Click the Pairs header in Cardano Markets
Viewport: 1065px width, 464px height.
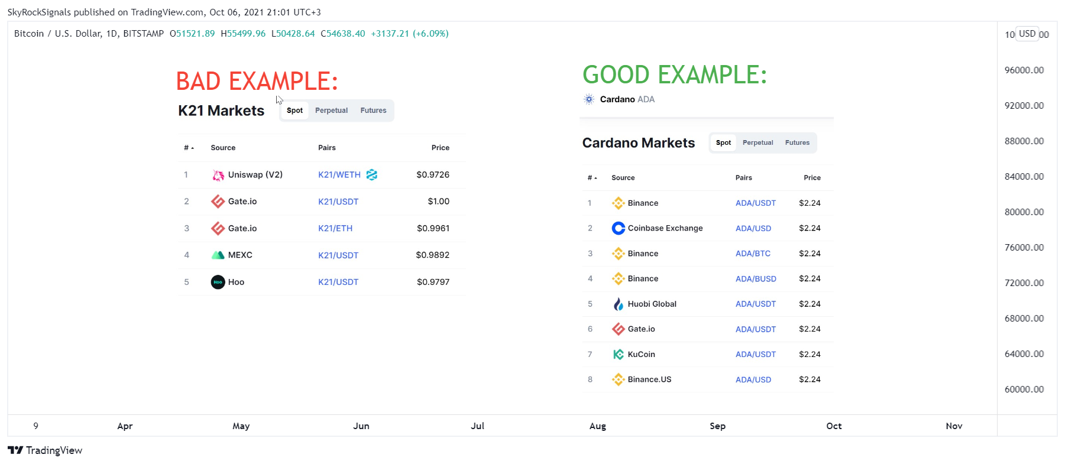point(744,178)
